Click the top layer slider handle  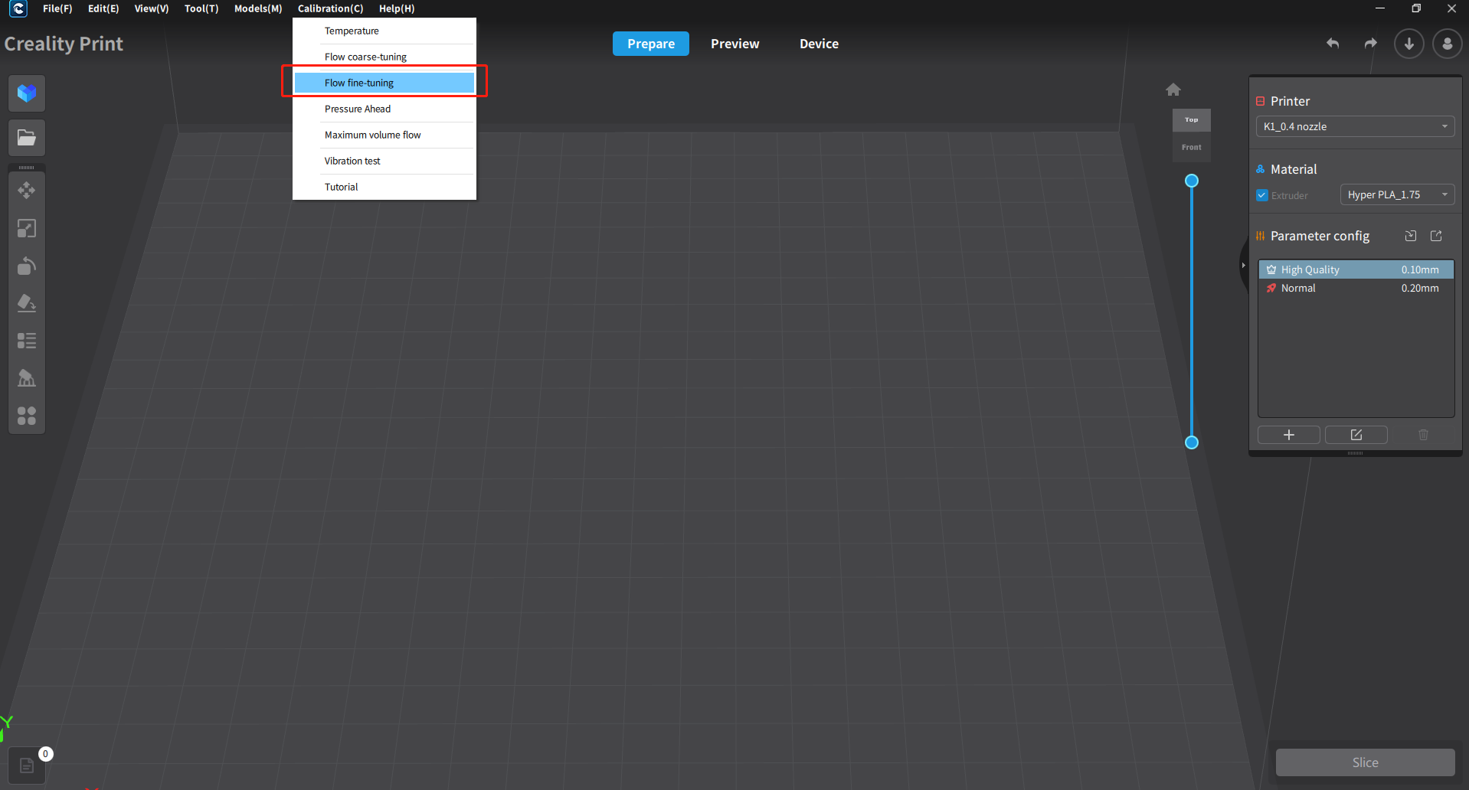coord(1192,181)
